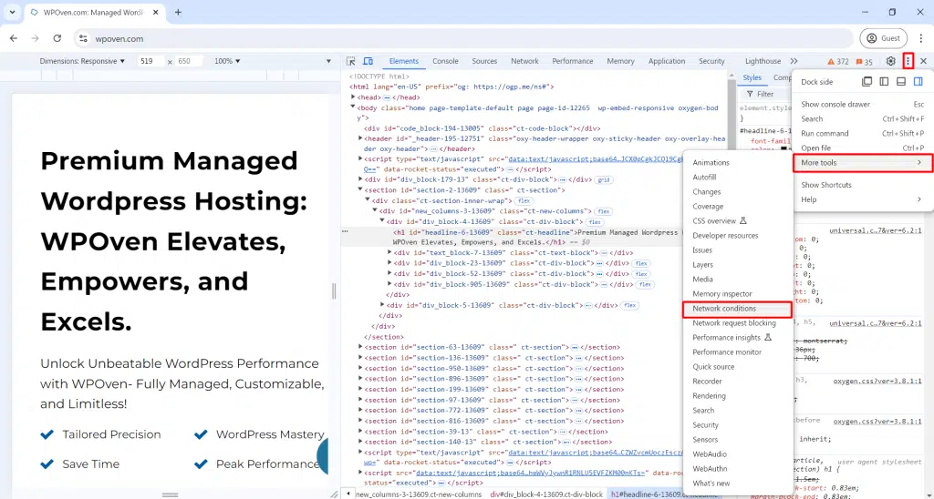This screenshot has height=499, width=934.
Task: Choose Show console drawer
Action: coord(863,104)
